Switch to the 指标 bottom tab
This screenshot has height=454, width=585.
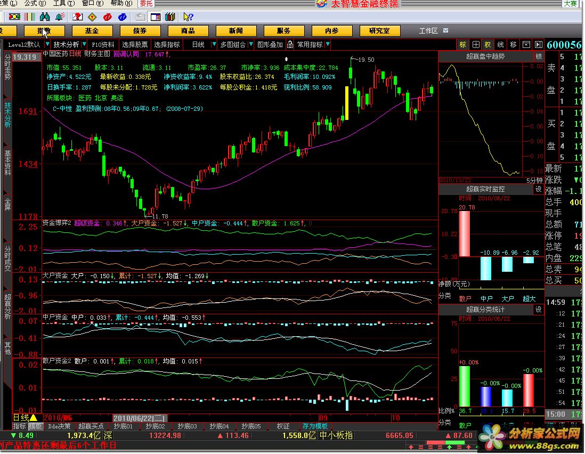pyautogui.click(x=19, y=426)
